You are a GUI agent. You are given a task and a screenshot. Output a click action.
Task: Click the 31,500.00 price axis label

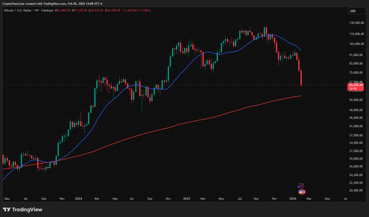357,151
